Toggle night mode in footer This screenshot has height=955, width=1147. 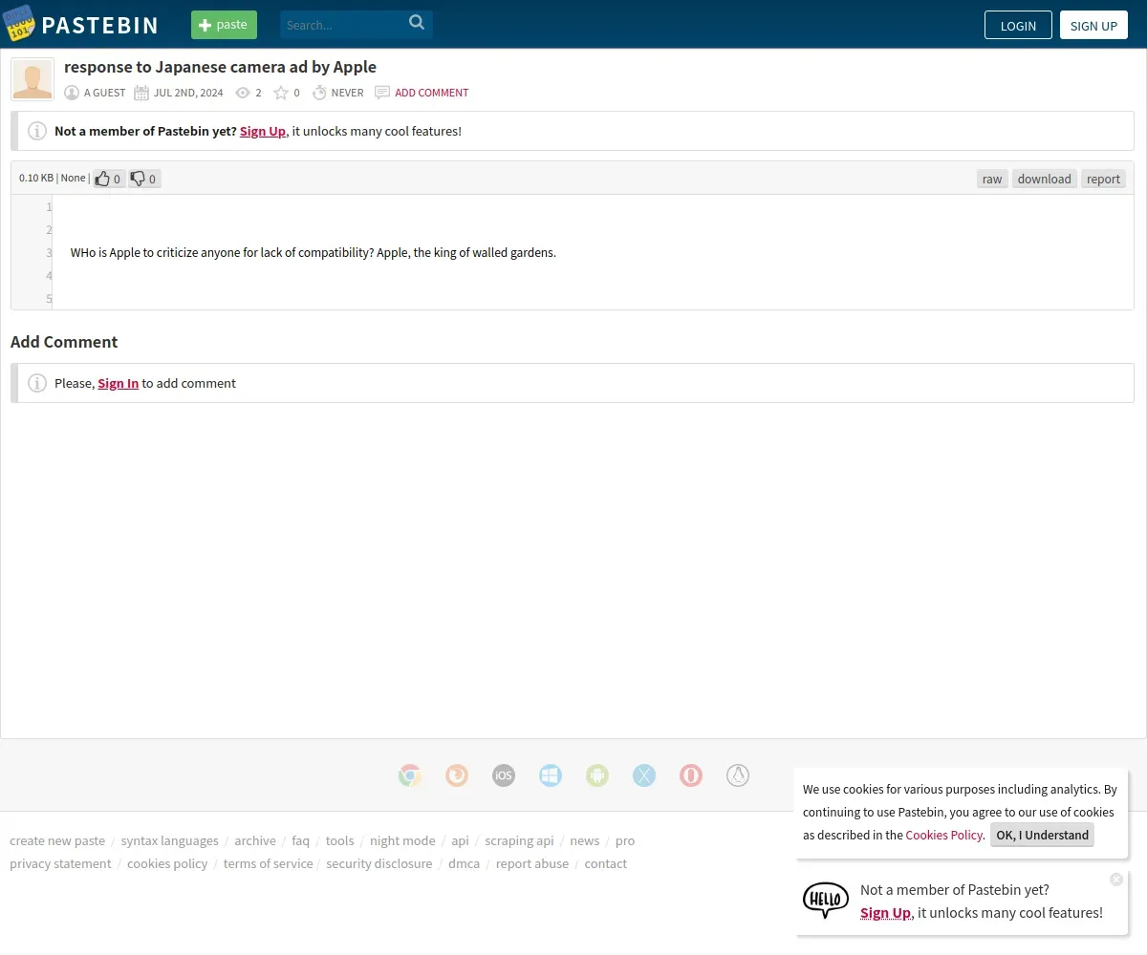[x=402, y=840]
